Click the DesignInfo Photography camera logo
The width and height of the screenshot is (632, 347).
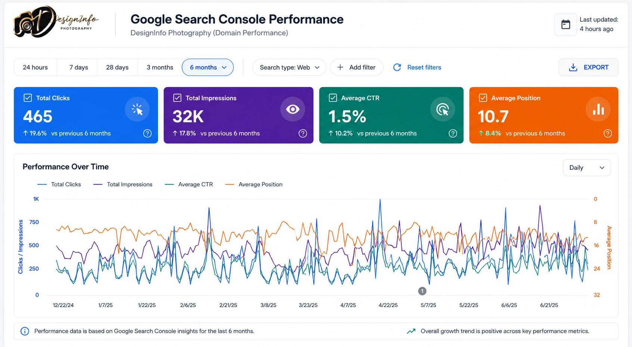[x=56, y=22]
